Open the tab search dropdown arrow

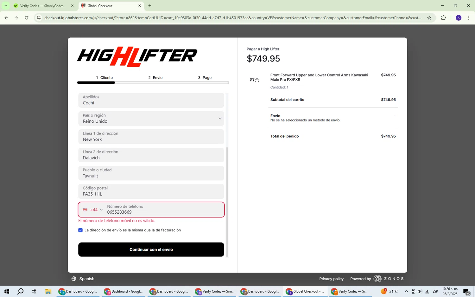(5, 6)
